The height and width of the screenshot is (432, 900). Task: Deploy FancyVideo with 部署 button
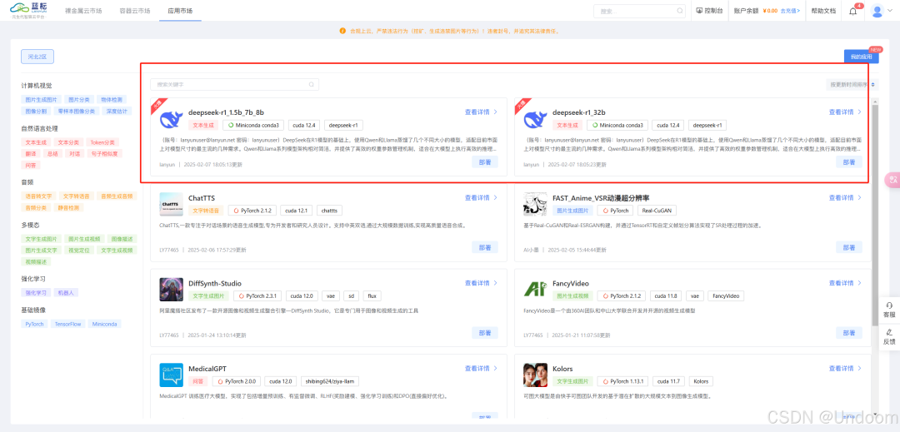tap(849, 333)
